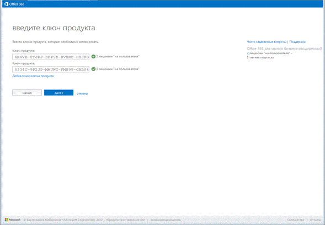Focus the second product key field 8334C

point(51,69)
